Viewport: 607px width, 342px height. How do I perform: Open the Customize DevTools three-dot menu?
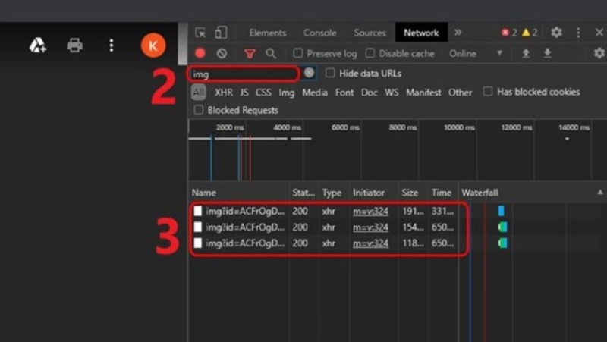click(x=578, y=33)
